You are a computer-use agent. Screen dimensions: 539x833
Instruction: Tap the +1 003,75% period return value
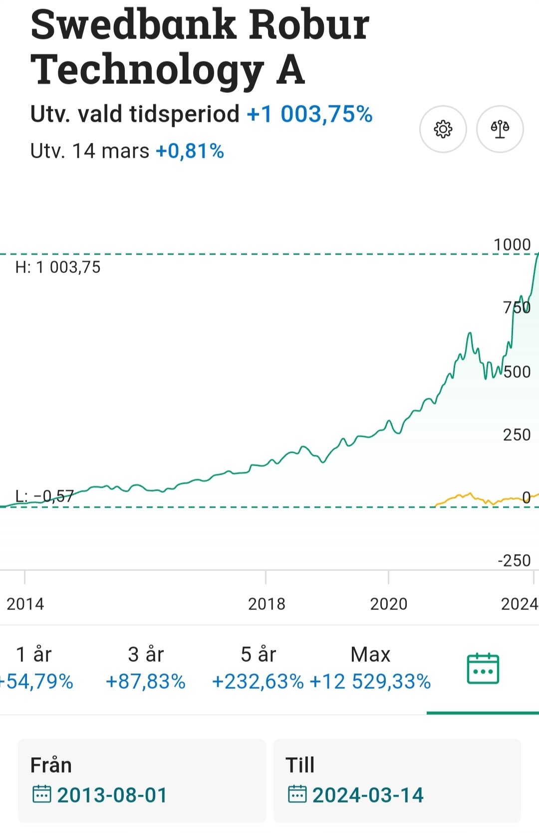pos(310,114)
